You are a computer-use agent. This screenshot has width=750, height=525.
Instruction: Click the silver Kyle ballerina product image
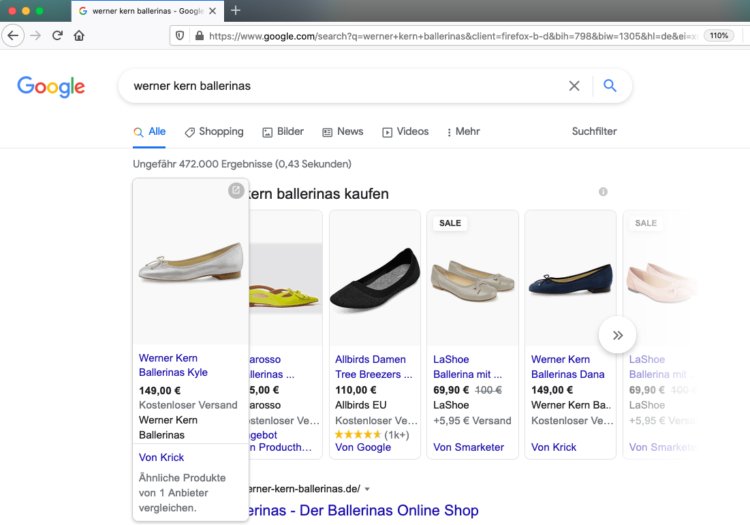[191, 263]
